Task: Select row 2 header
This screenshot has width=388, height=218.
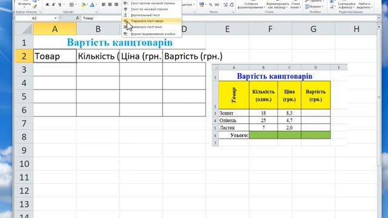Action: (x=24, y=56)
